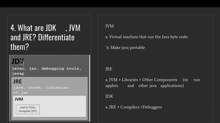Click the "b. Make java portable" line
This screenshot has height=123, width=220.
coord(125,47)
